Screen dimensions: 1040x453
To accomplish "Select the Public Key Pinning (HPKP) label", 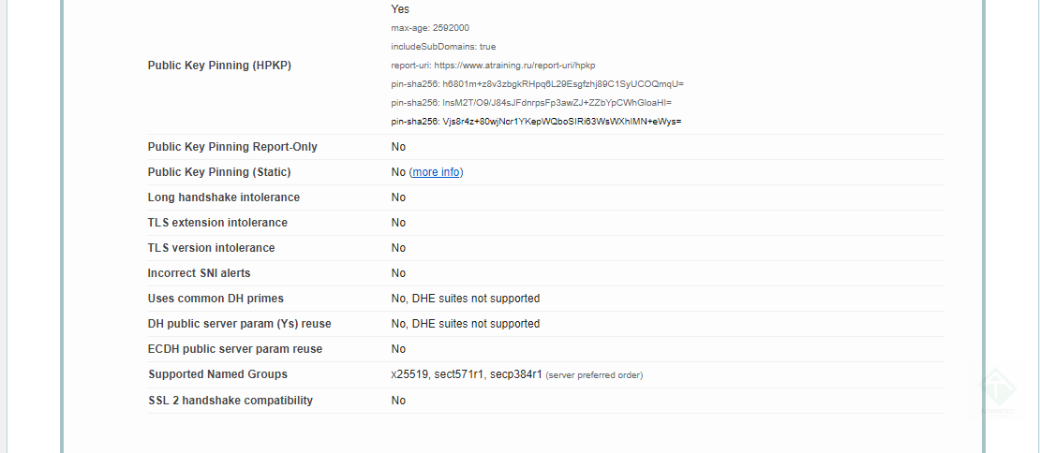I will (x=219, y=66).
